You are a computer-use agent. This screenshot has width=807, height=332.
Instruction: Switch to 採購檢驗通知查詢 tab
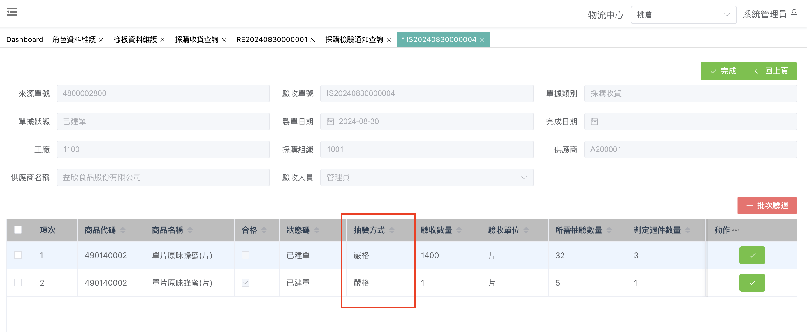354,40
